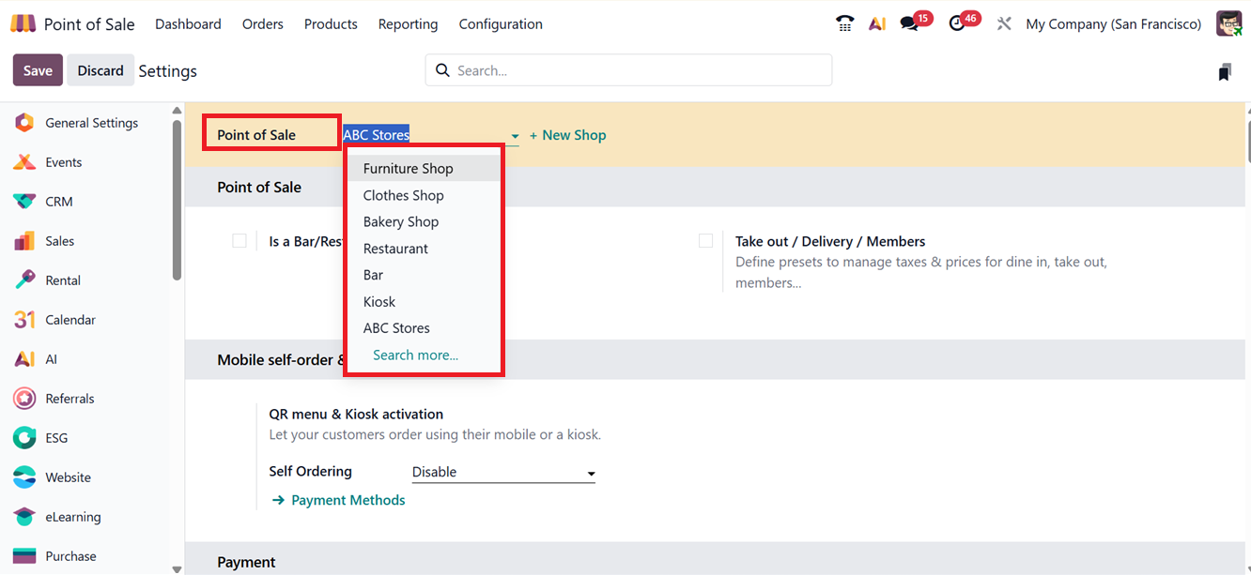Open the activities clock icon with 46 badge
Image resolution: width=1251 pixels, height=575 pixels.
[x=957, y=24]
